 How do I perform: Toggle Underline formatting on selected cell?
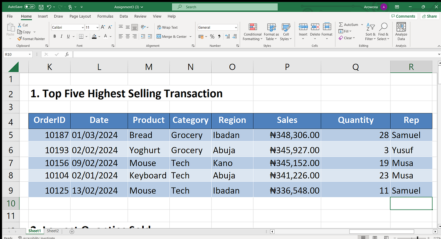pos(68,36)
